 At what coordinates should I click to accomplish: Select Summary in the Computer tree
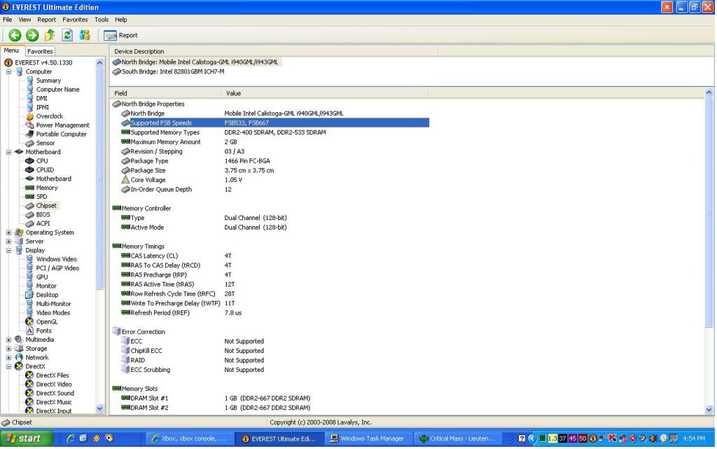point(48,81)
